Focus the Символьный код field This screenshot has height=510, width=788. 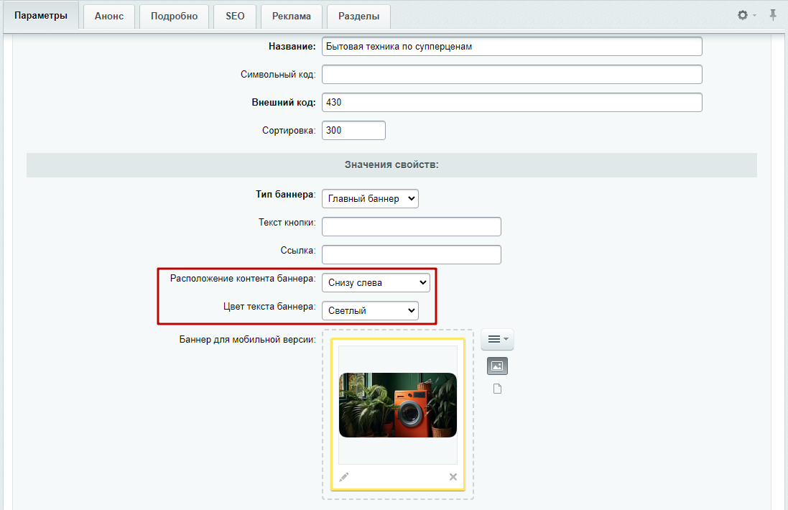(x=512, y=75)
